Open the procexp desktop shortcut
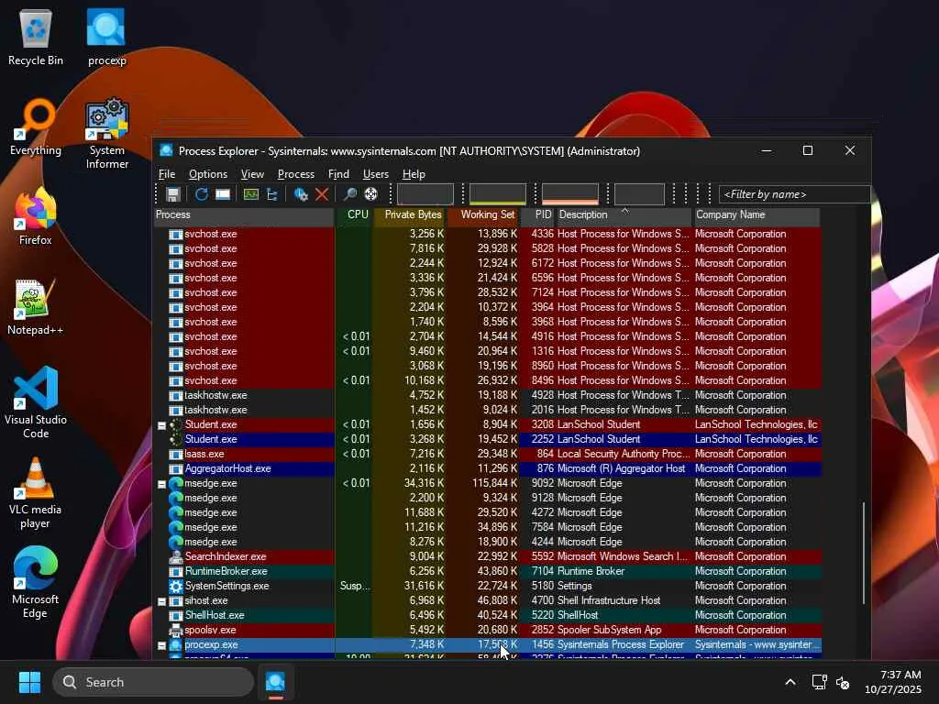This screenshot has width=939, height=704. tap(106, 37)
